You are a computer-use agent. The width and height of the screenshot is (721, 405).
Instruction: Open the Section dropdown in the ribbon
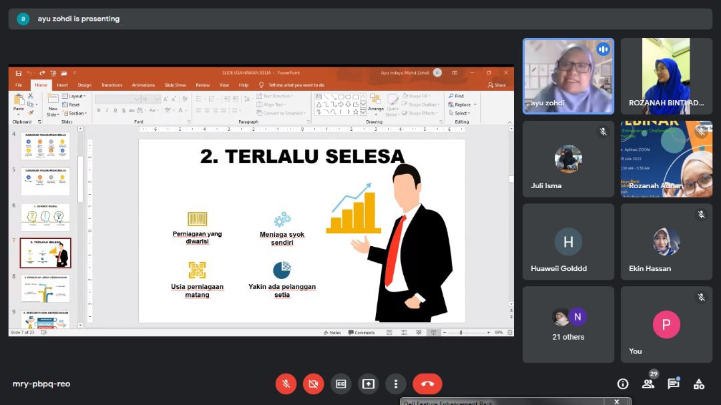pyautogui.click(x=75, y=113)
